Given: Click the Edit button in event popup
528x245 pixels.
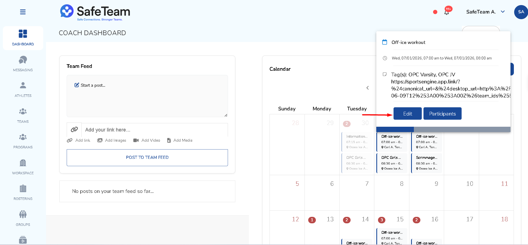Looking at the screenshot, I should [x=408, y=113].
